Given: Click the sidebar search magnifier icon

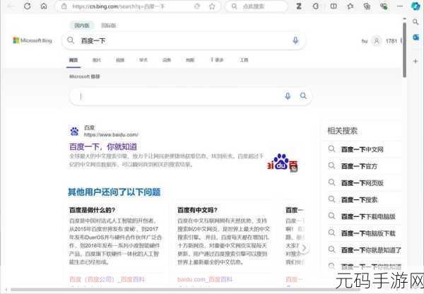Looking at the screenshot, I should pyautogui.click(x=416, y=22).
